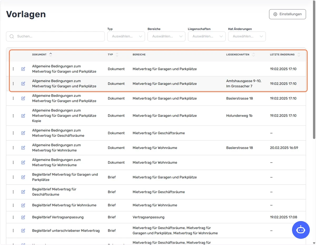316x245 pixels.
Task: Open the chatbot assistant
Action: click(x=301, y=230)
